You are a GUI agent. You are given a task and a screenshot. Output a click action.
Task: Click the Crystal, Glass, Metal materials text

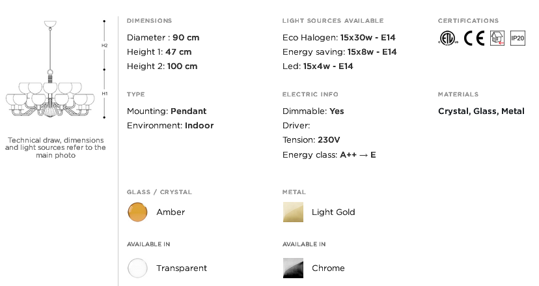481,111
